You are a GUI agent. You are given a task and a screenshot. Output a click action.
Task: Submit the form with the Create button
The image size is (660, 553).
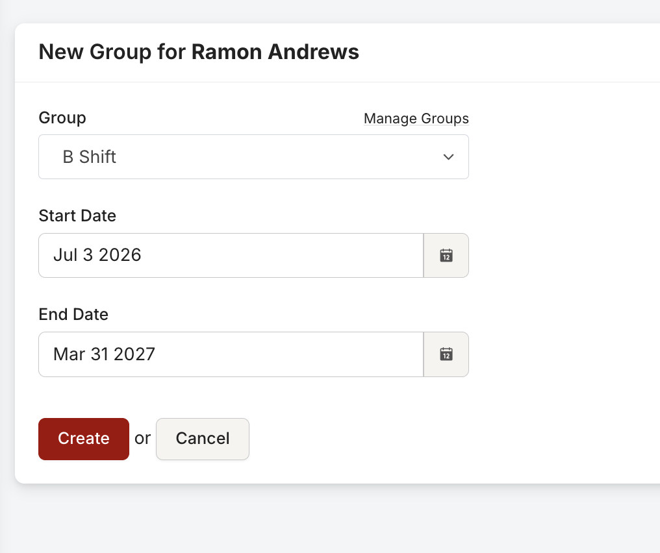tap(84, 439)
